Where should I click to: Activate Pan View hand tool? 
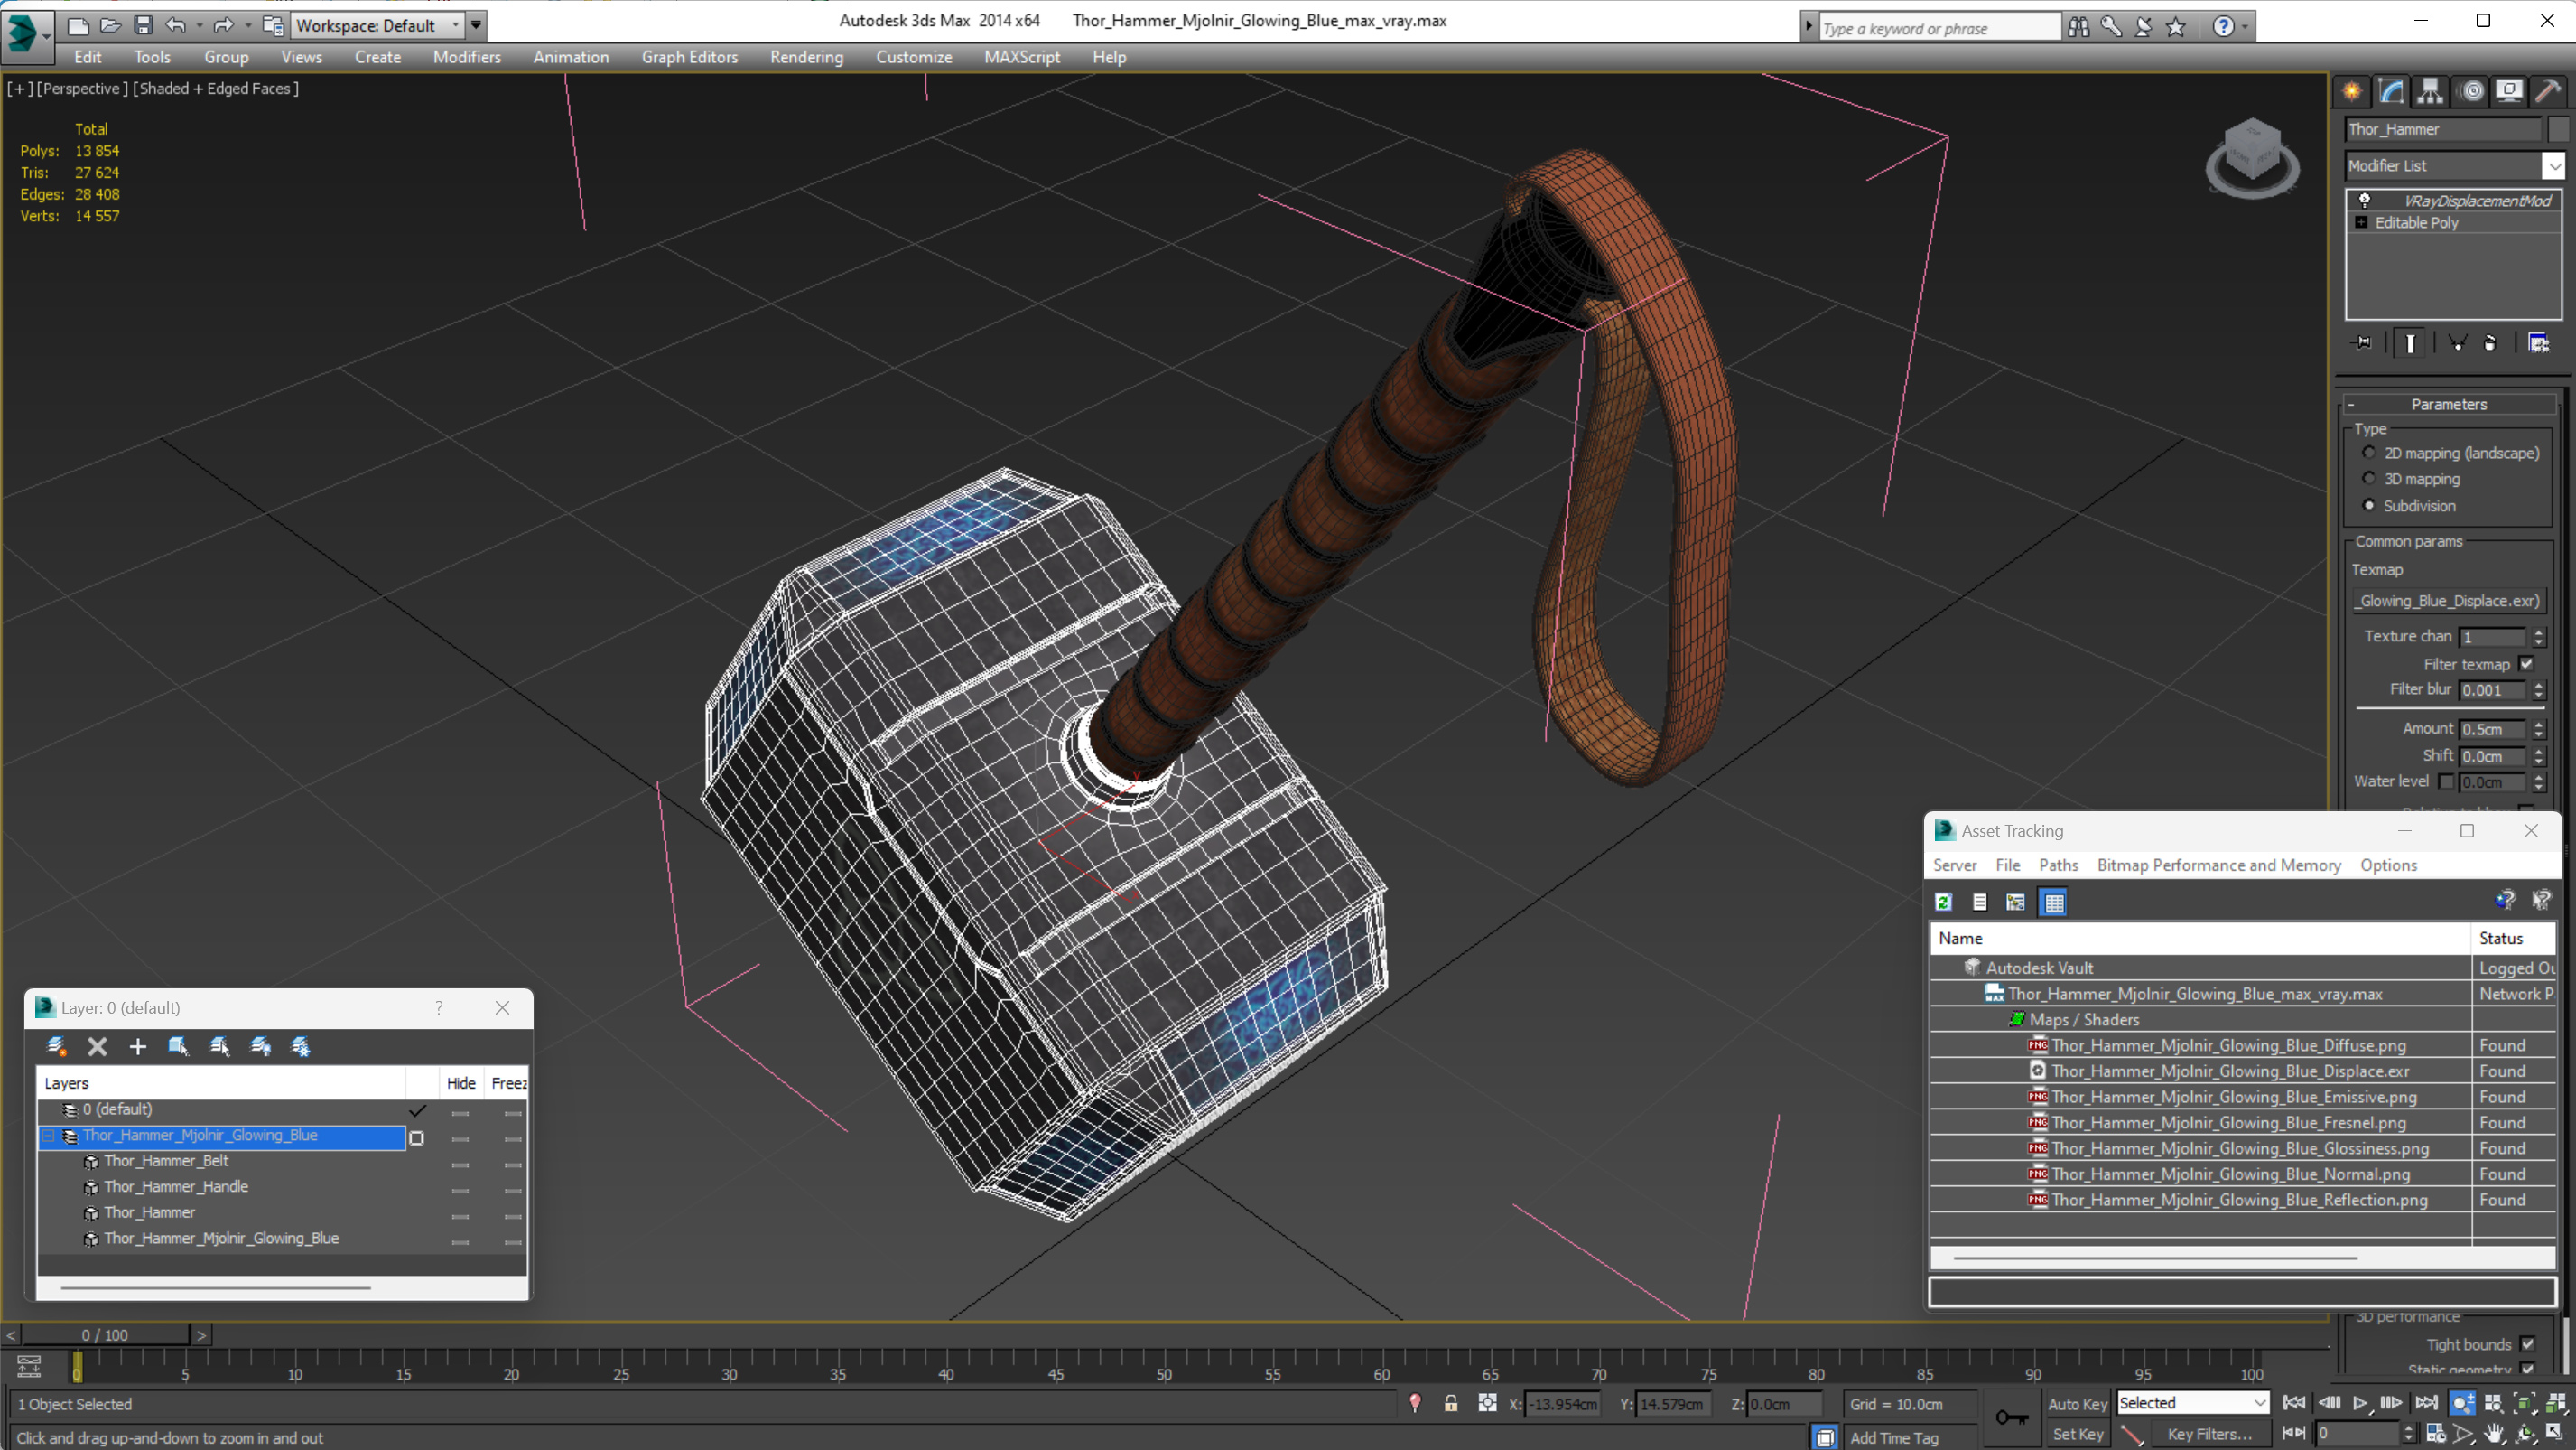click(2495, 1434)
